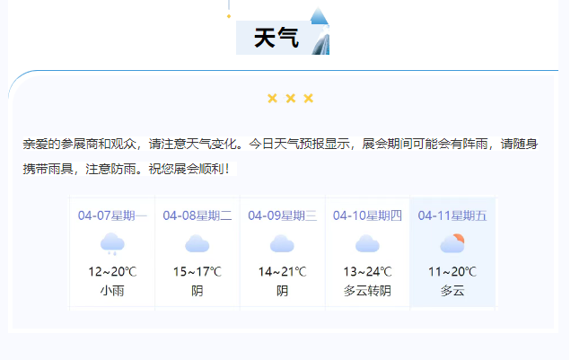Choose the 04-09 星期三 forecast date
Viewport: 588px width, 360px height.
coord(282,215)
